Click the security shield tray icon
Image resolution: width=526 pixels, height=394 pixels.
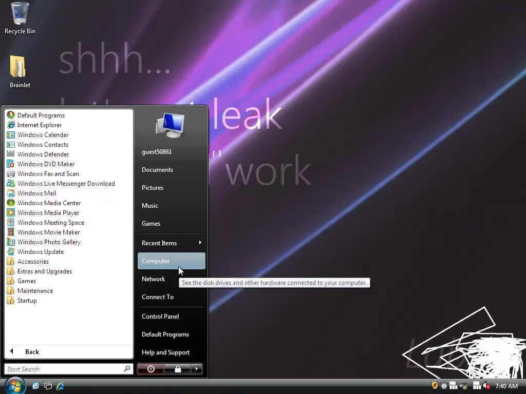[435, 386]
